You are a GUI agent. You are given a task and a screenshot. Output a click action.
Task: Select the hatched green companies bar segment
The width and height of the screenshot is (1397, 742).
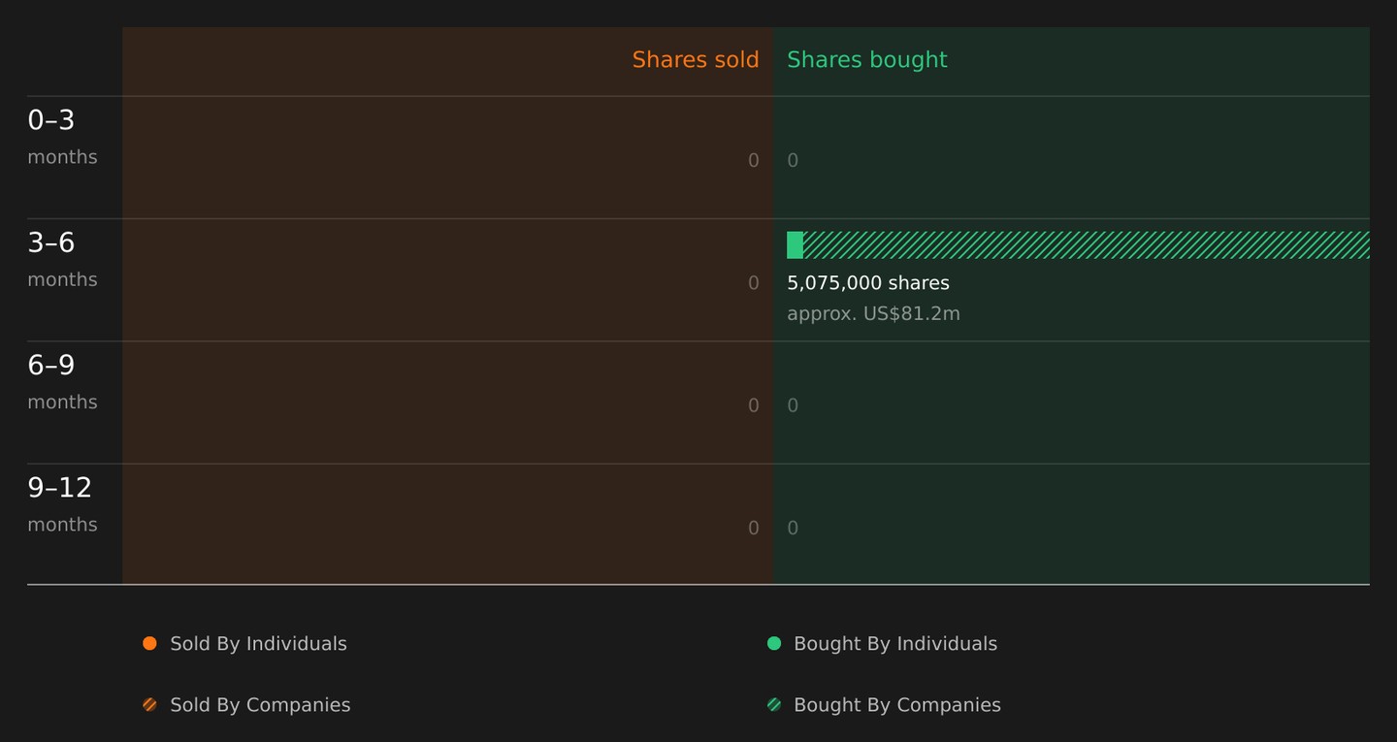pos(1087,245)
